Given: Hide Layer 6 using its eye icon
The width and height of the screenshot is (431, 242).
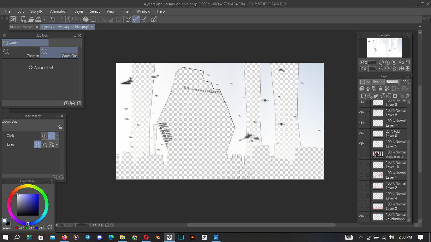Looking at the screenshot, I should click(362, 133).
